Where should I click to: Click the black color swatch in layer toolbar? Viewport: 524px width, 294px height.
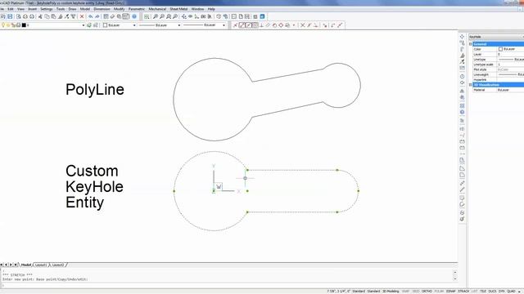(x=24, y=25)
